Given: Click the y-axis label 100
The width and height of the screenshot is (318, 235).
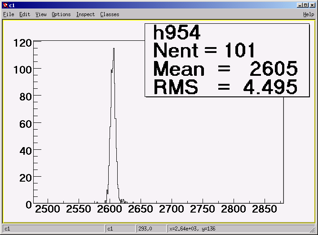Looking at the screenshot, I should 22,70.
